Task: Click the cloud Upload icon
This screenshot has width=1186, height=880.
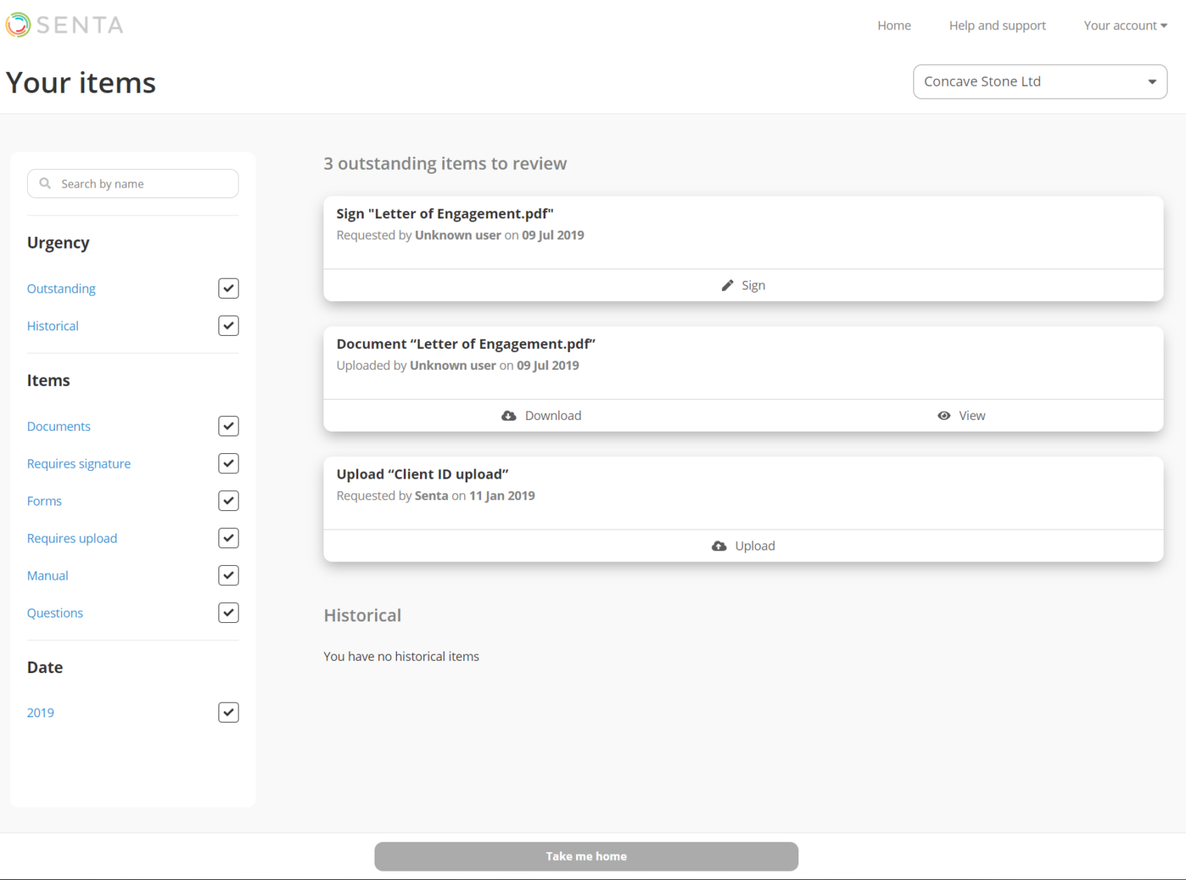Action: [719, 547]
